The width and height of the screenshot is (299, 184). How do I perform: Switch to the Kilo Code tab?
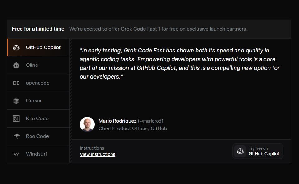tap(39, 119)
